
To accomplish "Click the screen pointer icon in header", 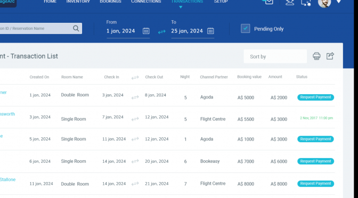I will [x=306, y=3].
